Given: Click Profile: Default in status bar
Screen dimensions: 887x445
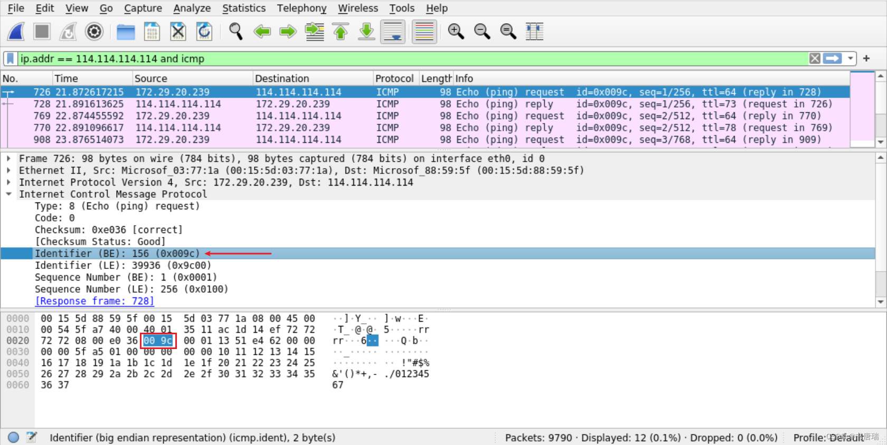Looking at the screenshot, I should [x=828, y=437].
